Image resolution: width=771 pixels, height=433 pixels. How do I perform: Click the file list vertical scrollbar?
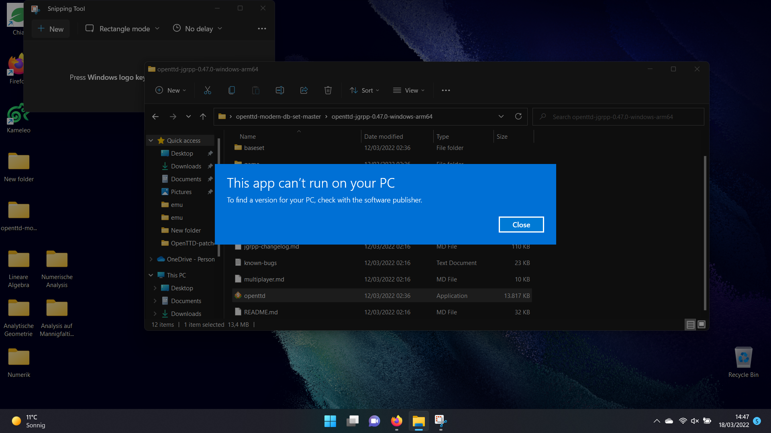point(705,233)
